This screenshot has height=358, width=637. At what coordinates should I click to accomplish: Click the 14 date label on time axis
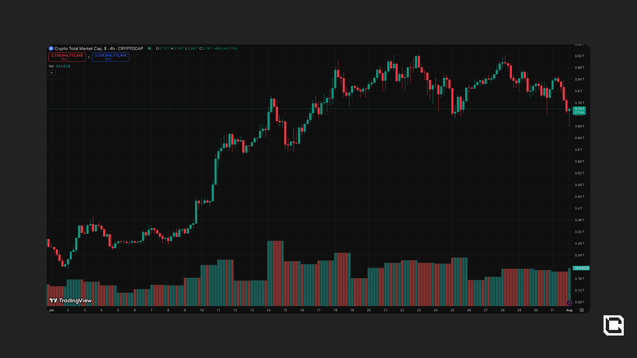268,310
